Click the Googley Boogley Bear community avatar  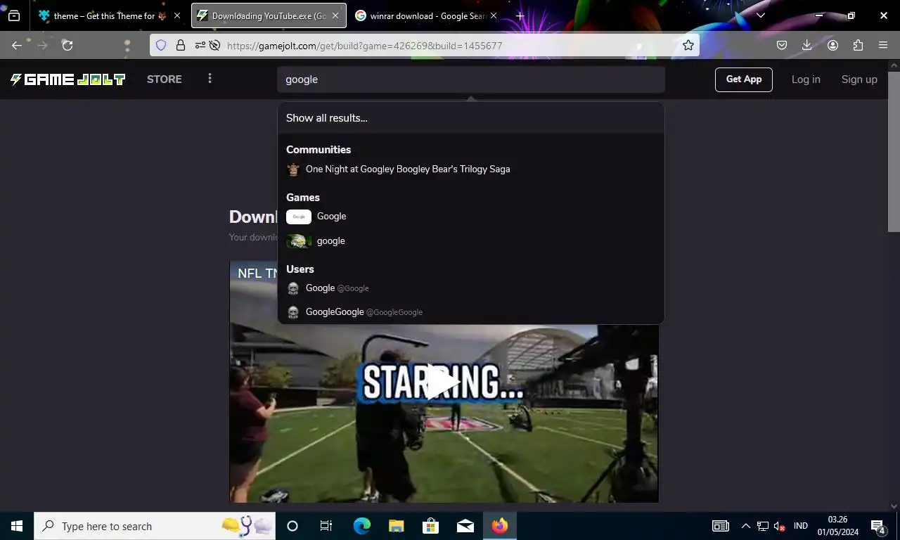click(x=293, y=169)
